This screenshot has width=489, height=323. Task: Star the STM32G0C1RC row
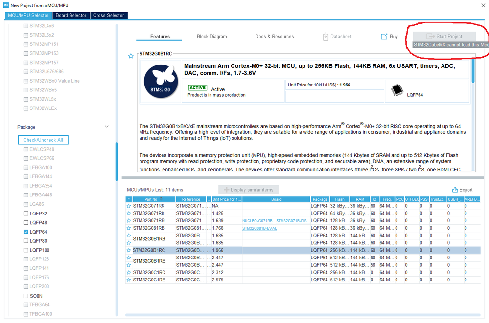click(x=128, y=273)
